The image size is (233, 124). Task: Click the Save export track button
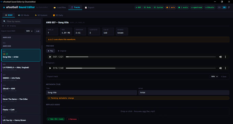tap(224, 76)
